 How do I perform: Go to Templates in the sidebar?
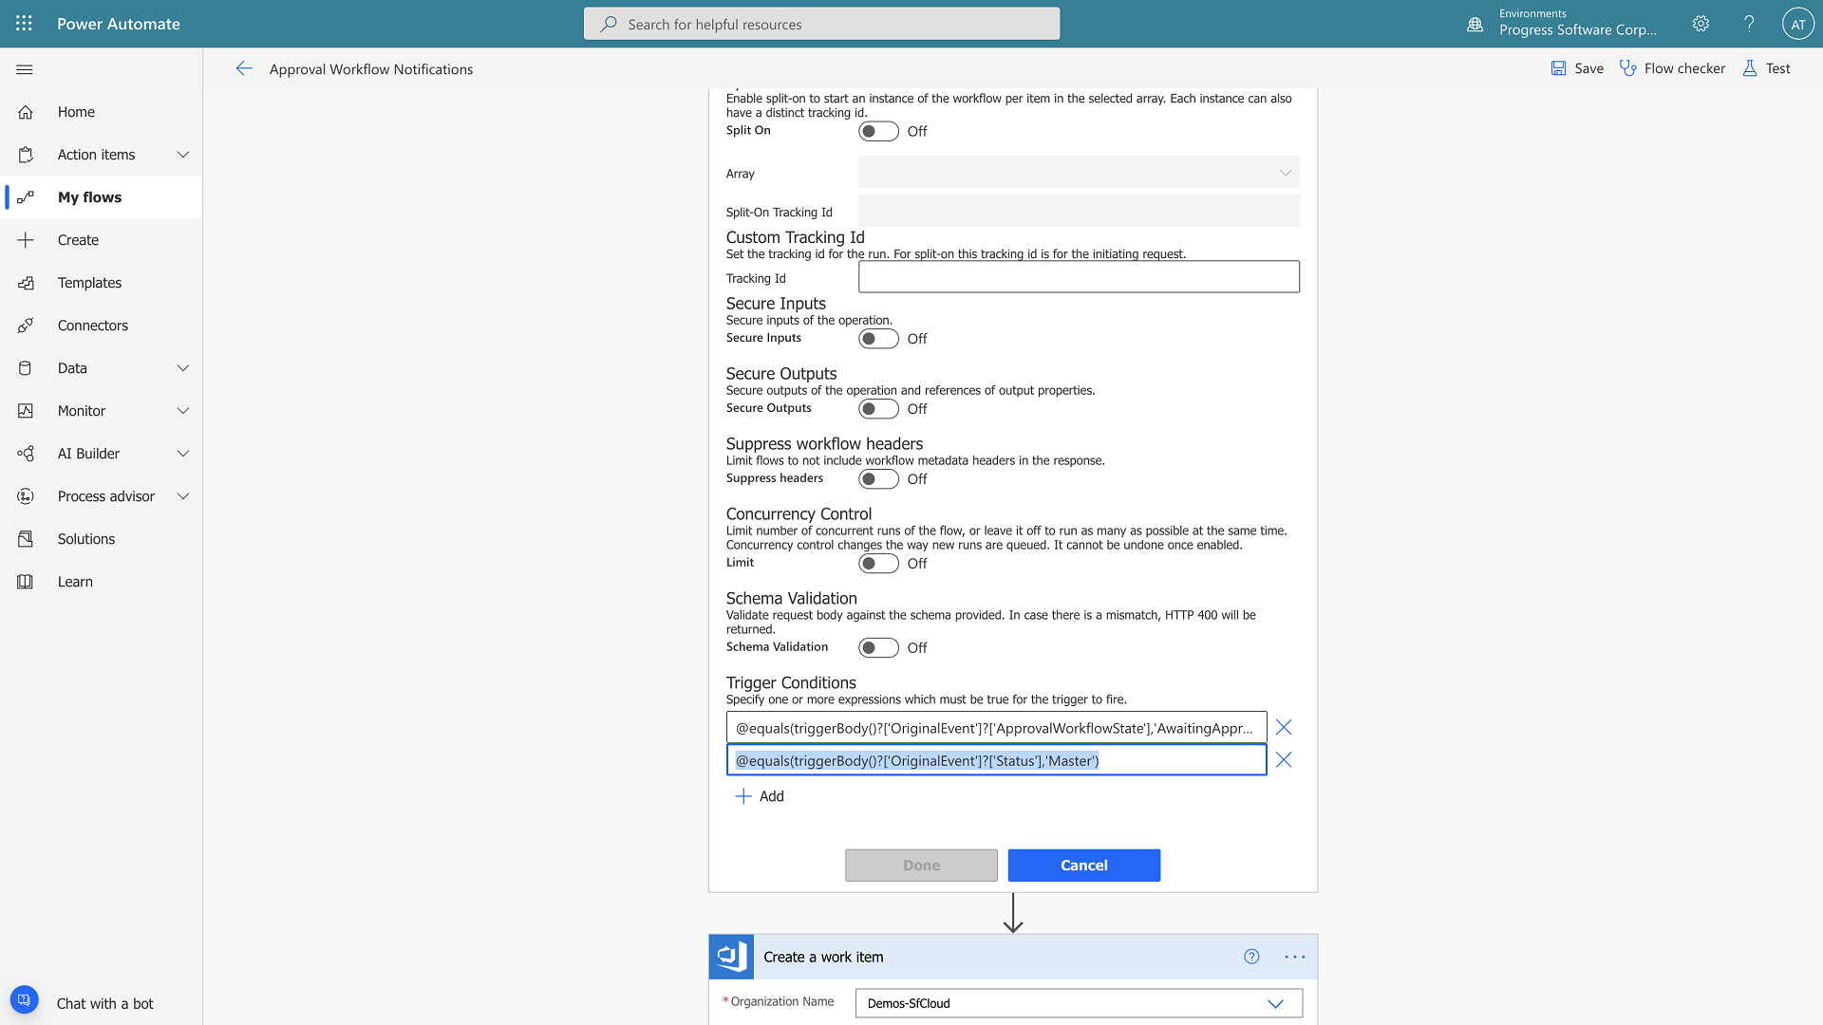(x=89, y=283)
